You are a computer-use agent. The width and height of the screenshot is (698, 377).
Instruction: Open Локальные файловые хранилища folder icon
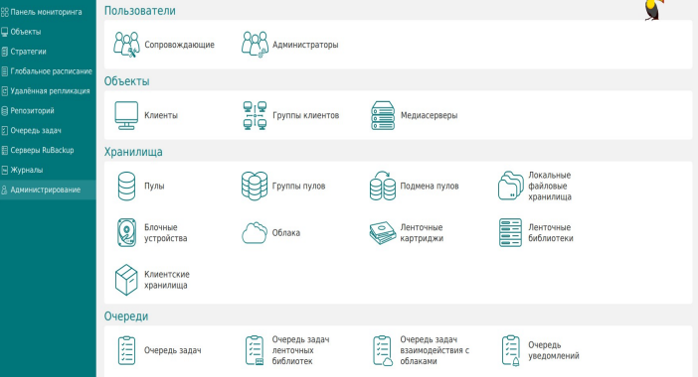pyautogui.click(x=511, y=187)
